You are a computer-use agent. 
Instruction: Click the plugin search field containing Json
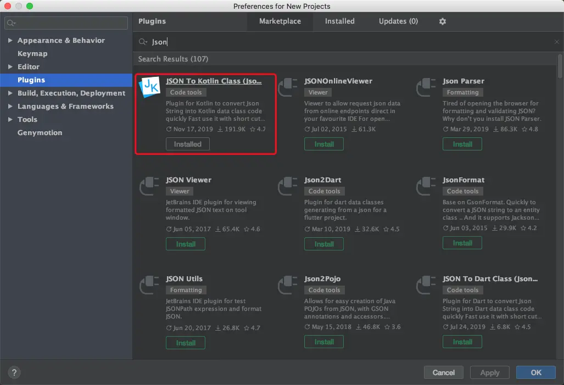[349, 42]
